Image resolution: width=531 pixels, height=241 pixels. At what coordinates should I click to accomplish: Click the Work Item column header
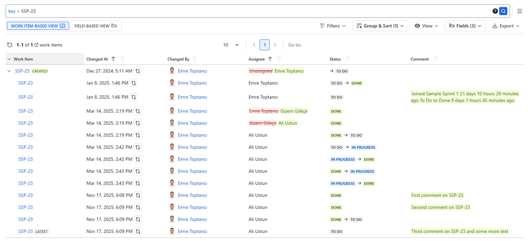(45, 59)
